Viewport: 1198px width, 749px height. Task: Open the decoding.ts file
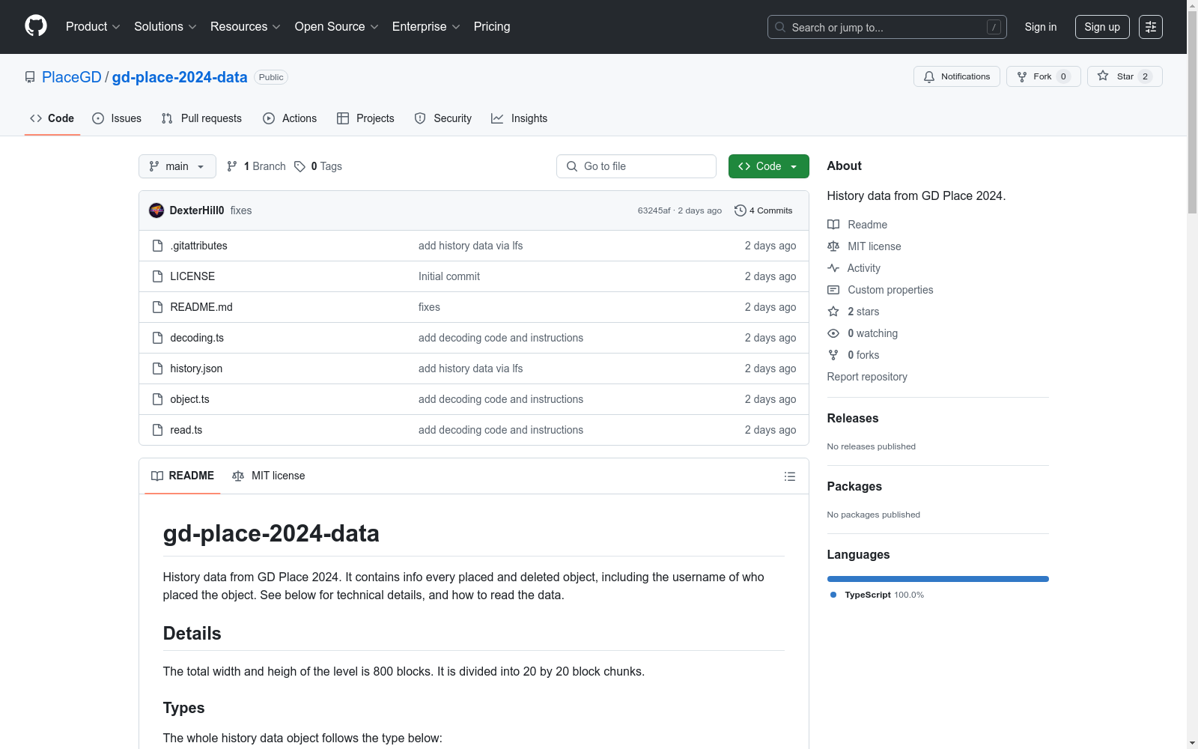click(x=197, y=338)
